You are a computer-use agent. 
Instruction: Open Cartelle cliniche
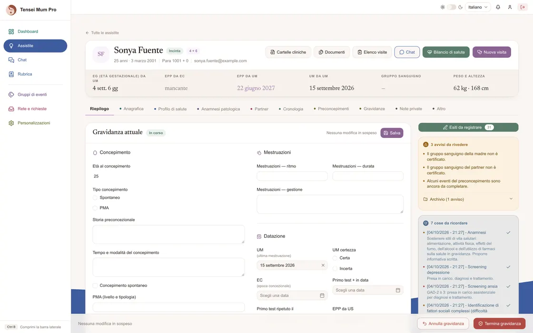tap(288, 52)
